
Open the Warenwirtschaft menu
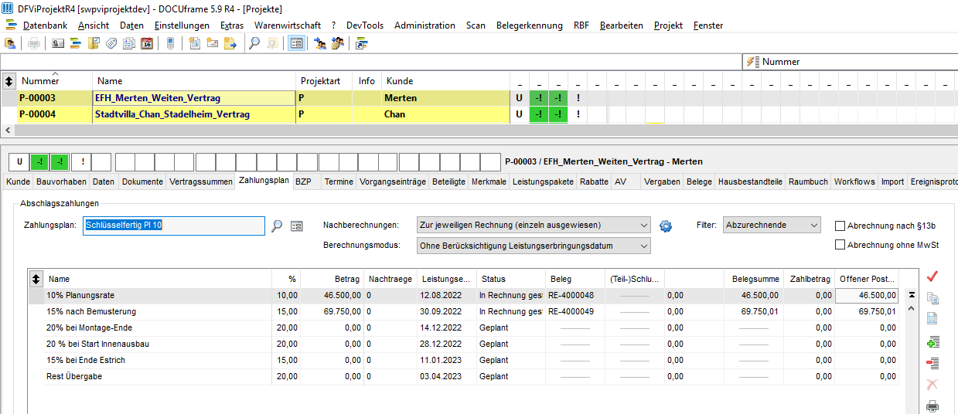[x=288, y=25]
